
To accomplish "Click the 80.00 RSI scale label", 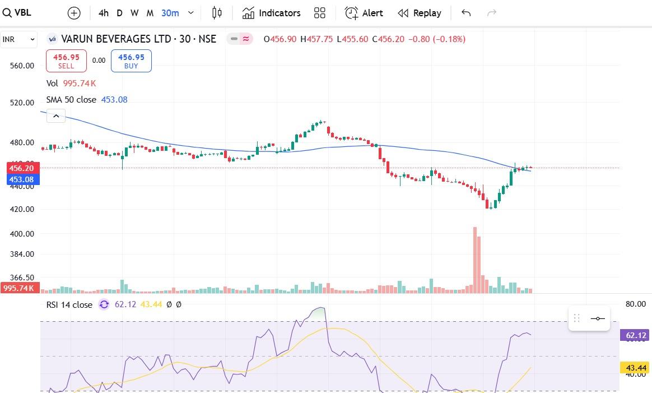I will pos(636,304).
